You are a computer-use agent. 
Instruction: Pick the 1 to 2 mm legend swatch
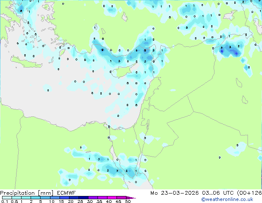26,198
